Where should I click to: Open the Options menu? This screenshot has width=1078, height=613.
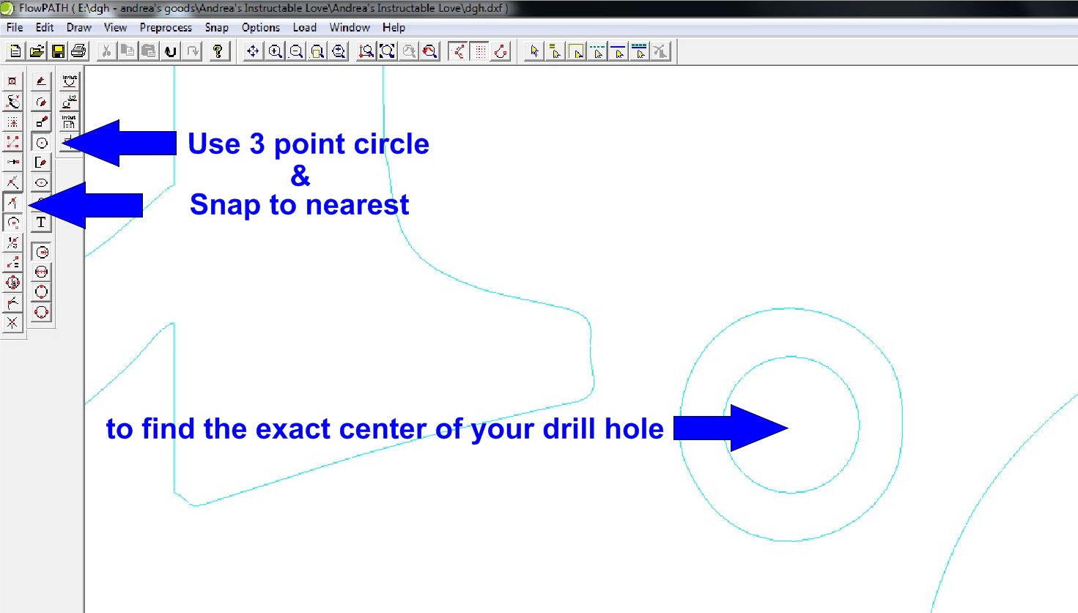click(261, 27)
